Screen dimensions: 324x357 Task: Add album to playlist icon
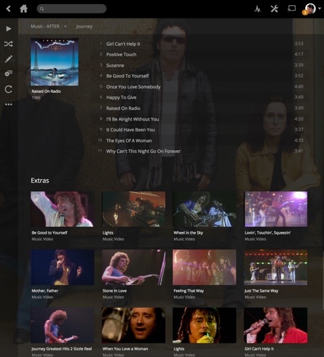point(9,73)
